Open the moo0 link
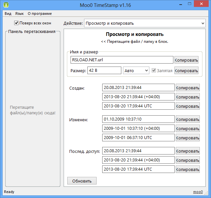This screenshot has height=198, width=211. point(198,192)
